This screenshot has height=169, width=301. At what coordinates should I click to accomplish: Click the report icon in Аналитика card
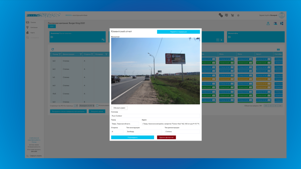[x=52, y=37]
